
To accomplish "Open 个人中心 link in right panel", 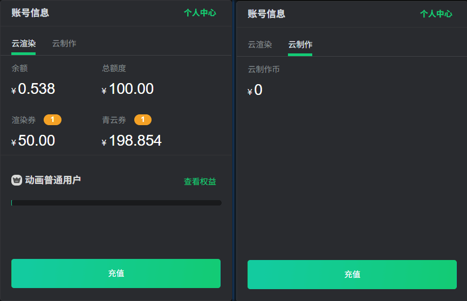I will click(x=436, y=13).
